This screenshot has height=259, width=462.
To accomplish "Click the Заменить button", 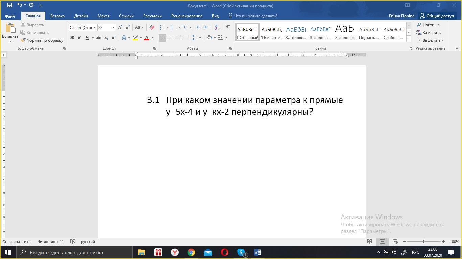I will [x=429, y=33].
